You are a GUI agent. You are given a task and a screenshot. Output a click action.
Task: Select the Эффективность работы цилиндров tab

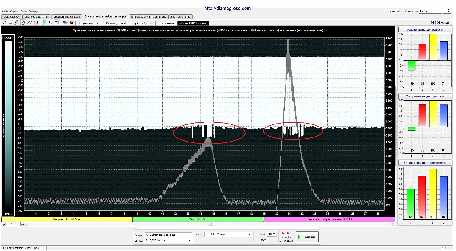point(105,16)
